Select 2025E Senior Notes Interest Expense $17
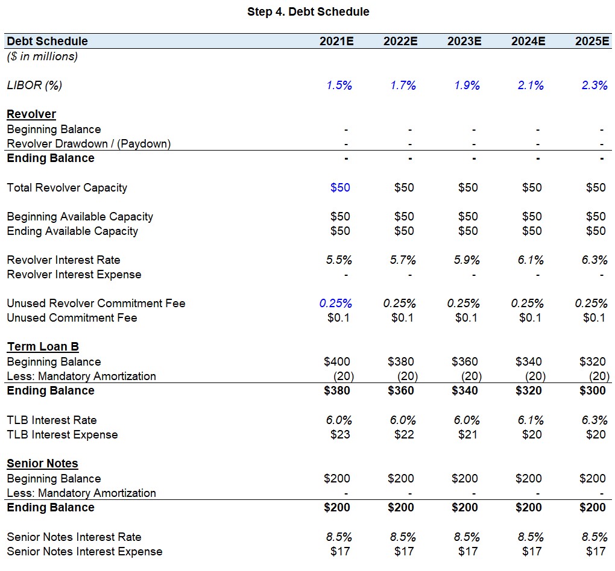 point(596,551)
